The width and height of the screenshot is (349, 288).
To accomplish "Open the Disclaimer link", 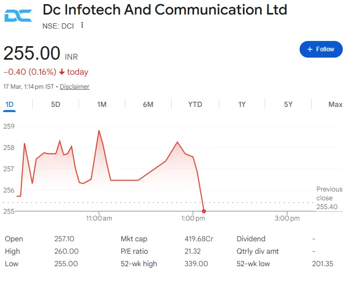I will [74, 86].
